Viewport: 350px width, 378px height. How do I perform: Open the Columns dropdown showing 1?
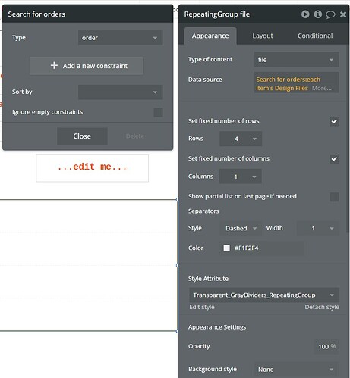240,177
